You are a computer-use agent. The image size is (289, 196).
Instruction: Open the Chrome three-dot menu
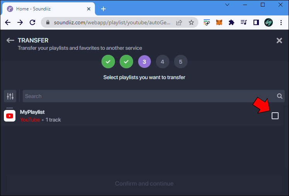[281, 22]
